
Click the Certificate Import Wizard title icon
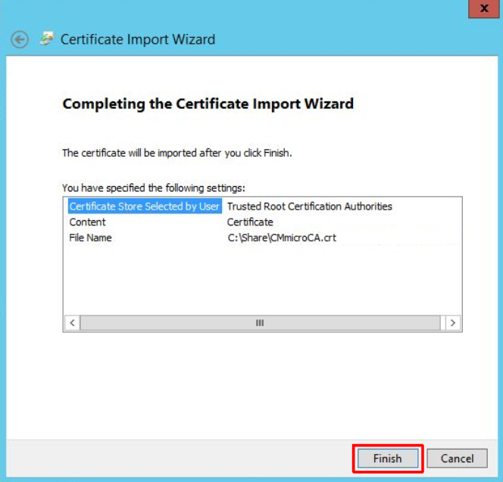[x=47, y=39]
